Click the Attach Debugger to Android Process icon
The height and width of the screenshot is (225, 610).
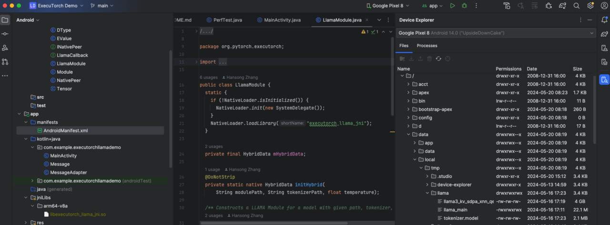pyautogui.click(x=549, y=6)
